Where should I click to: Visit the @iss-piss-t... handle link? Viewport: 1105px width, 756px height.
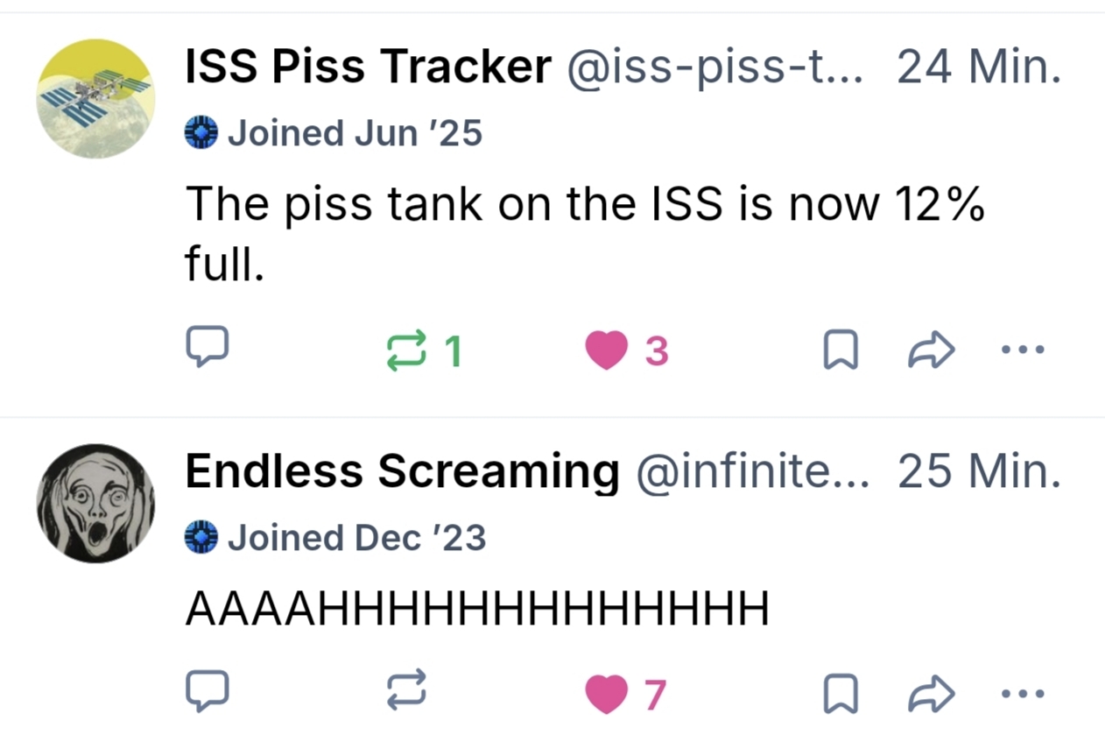(715, 67)
